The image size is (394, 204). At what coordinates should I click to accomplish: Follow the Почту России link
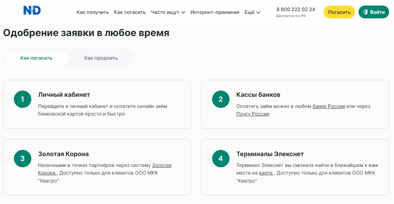click(252, 114)
